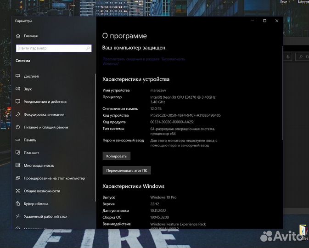
Task: Select the version value 22H2
Action: coord(155,204)
